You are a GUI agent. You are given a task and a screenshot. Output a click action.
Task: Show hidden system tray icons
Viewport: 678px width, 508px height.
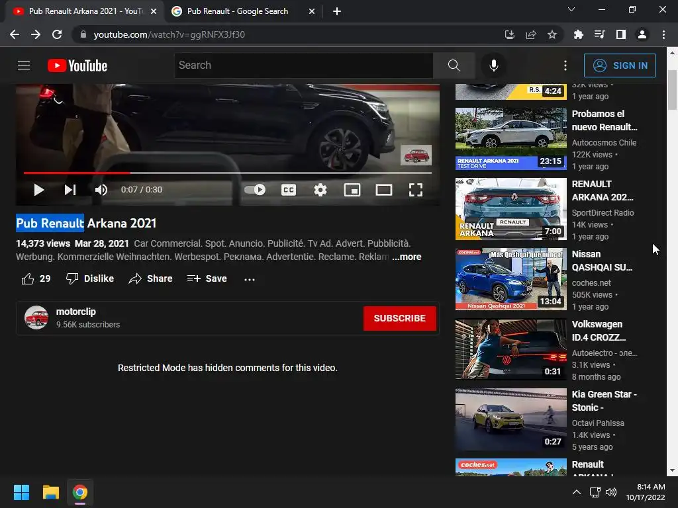point(577,492)
